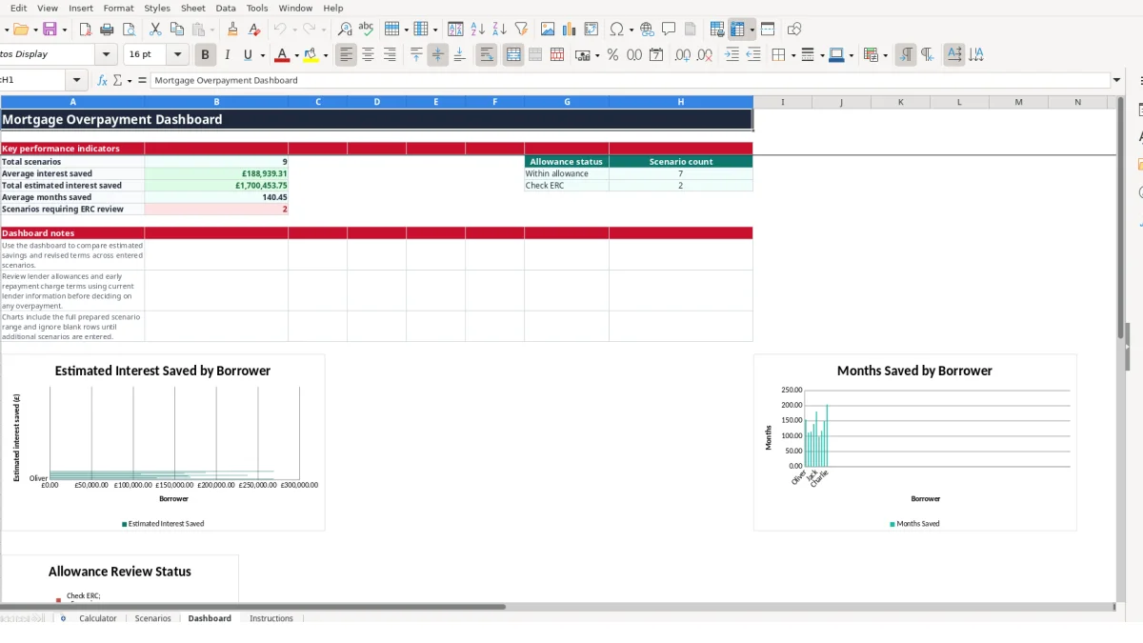
Task: Open Function Wizard fx icon
Action: [x=103, y=81]
